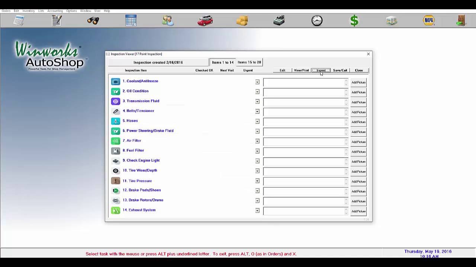Click the Edit button in Inspection Viewer
Screen dimensions: 476x267
(x=283, y=70)
